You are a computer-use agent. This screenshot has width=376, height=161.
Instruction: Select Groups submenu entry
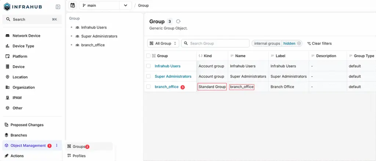[89, 146]
